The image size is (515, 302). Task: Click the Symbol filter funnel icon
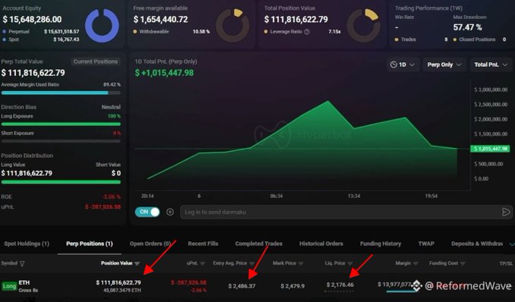click(x=22, y=263)
